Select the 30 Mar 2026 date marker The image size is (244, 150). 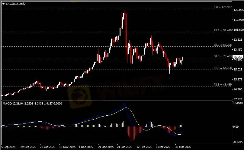click(183, 147)
